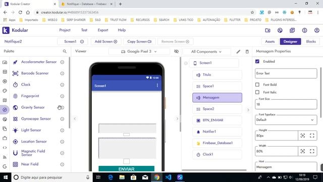This screenshot has height=182, width=323.
Task: Toggle hidden components visibility eye icon
Action: pyautogui.click(x=176, y=52)
